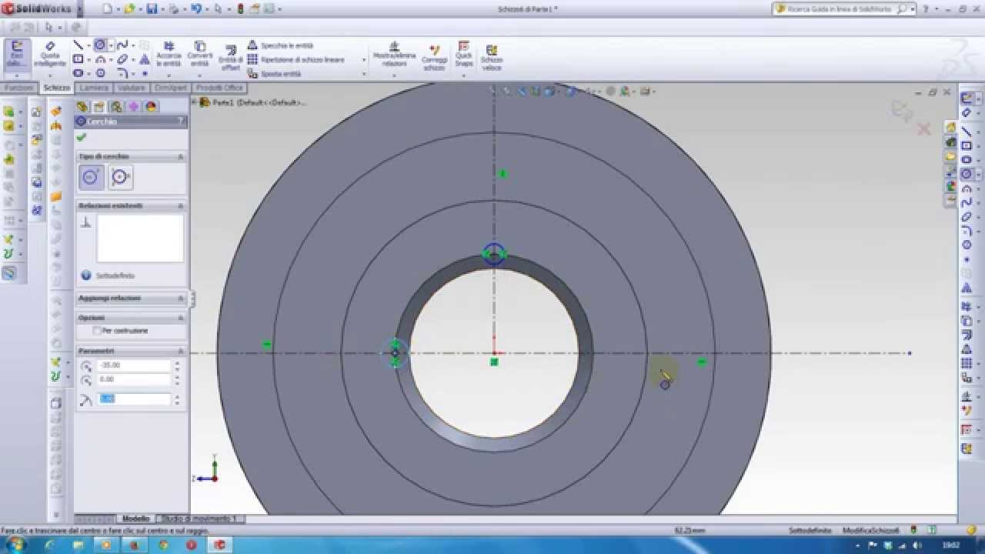Click Converti entità tool
Screen dimensions: 985x554
click(200, 55)
